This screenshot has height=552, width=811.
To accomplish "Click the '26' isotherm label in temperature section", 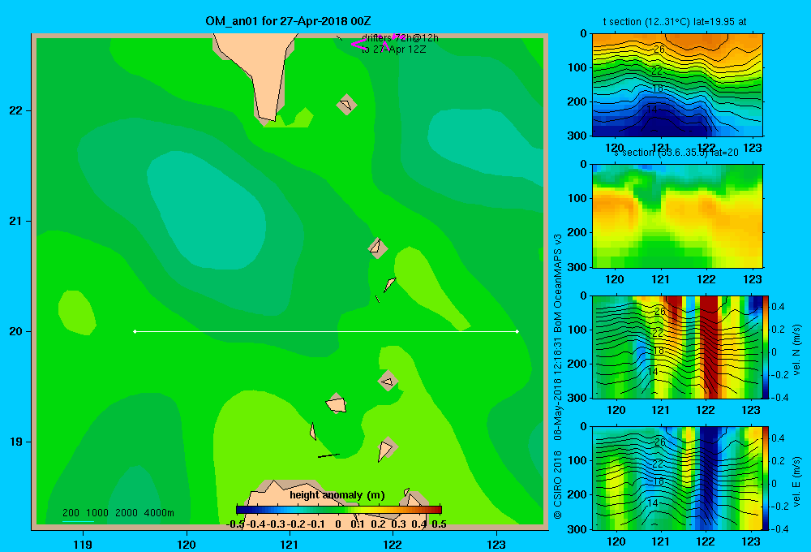I will click(659, 50).
